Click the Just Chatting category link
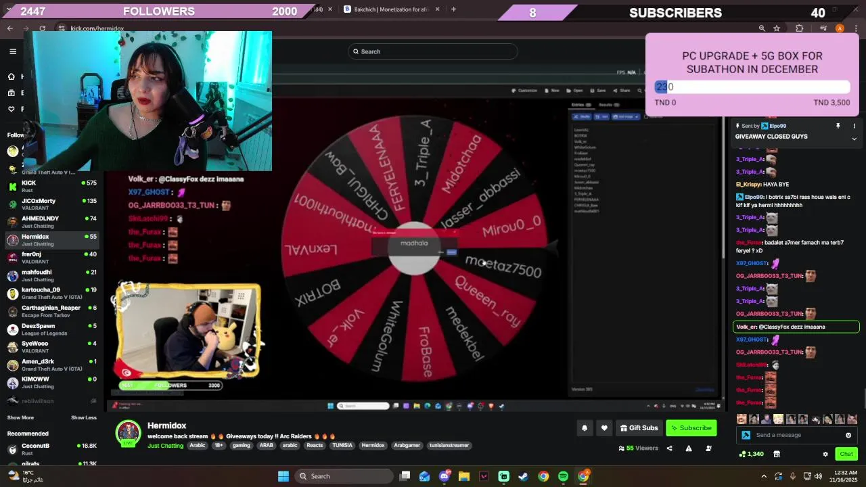This screenshot has width=866, height=487. tap(165, 446)
